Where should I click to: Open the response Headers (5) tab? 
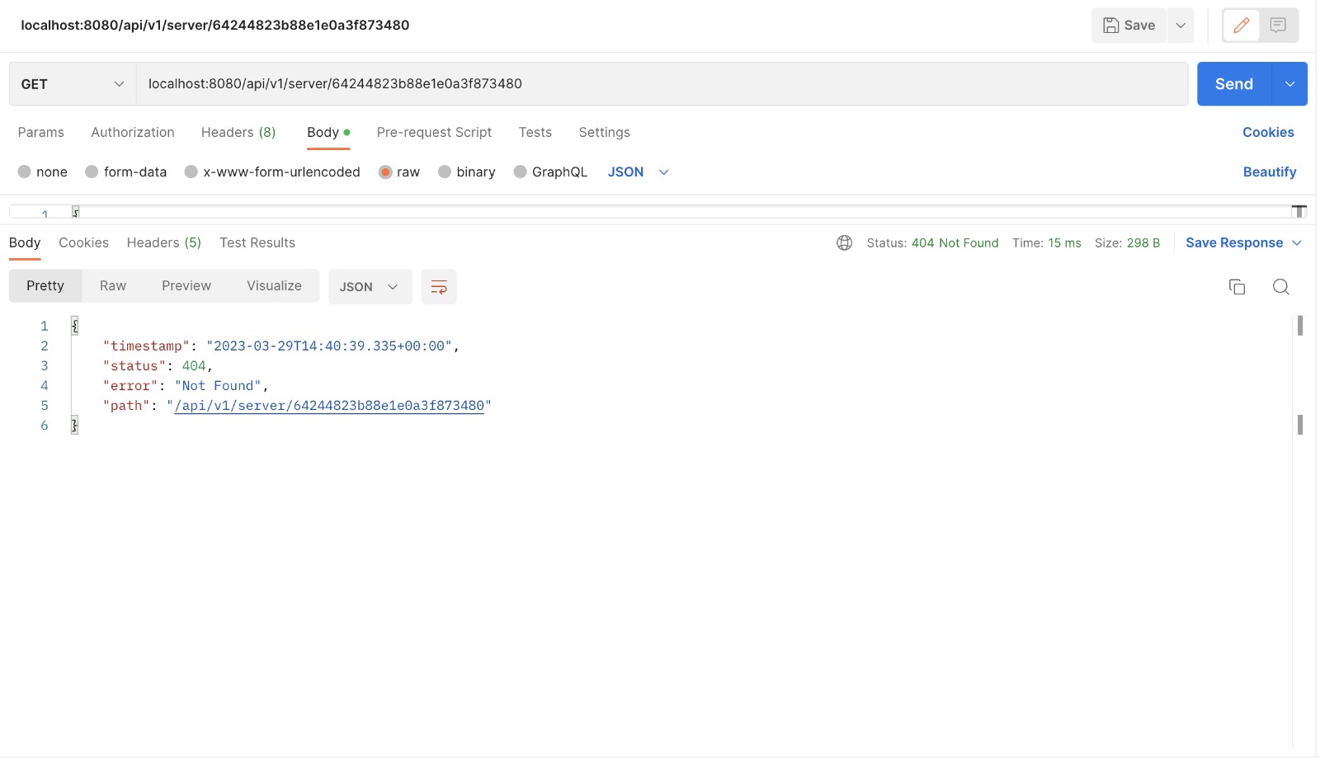pos(164,242)
